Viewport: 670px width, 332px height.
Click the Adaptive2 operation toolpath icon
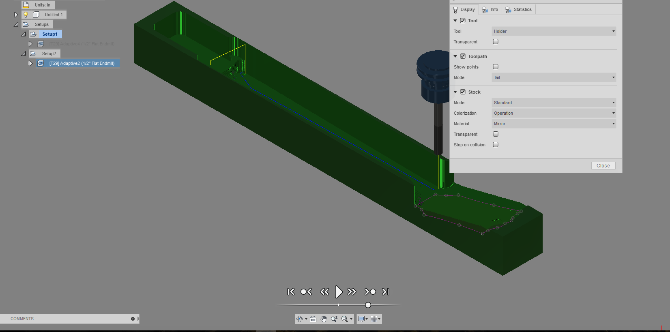[x=41, y=63]
